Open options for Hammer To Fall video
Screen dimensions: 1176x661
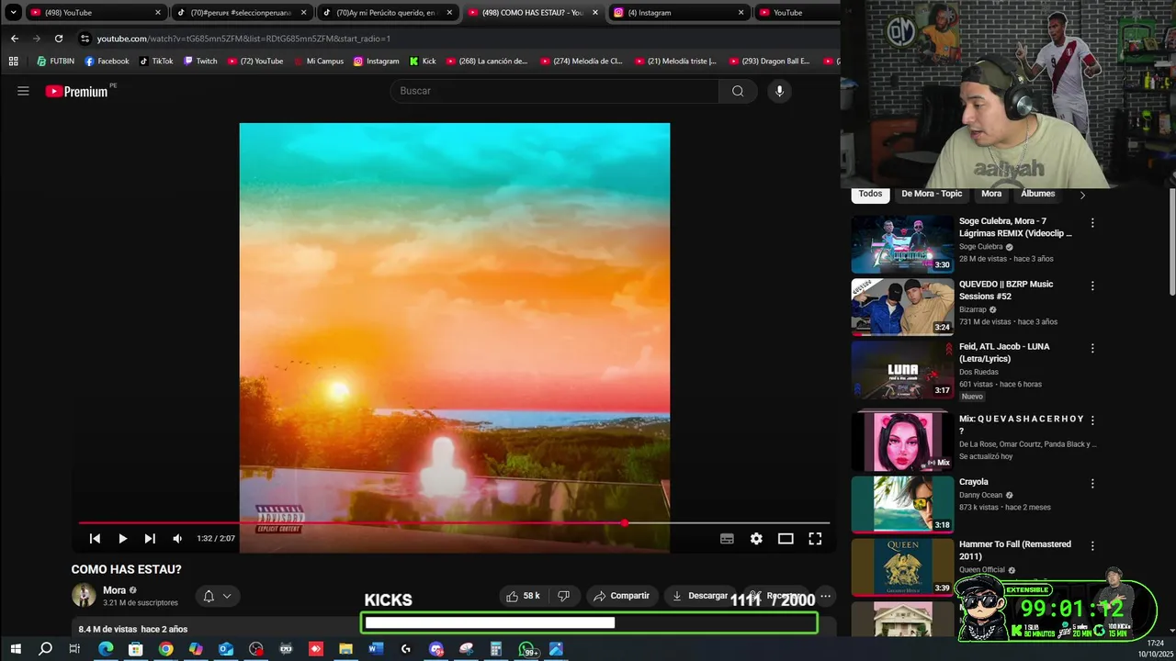pos(1092,546)
